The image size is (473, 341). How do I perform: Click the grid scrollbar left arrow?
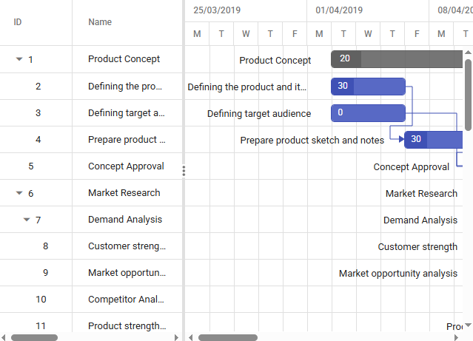(x=4, y=337)
